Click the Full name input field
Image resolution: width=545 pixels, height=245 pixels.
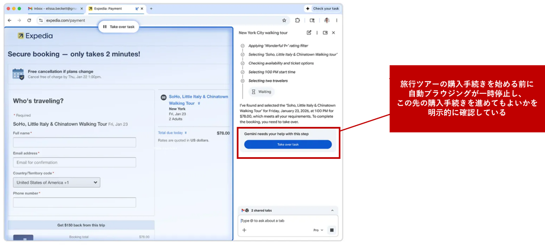(x=74, y=142)
